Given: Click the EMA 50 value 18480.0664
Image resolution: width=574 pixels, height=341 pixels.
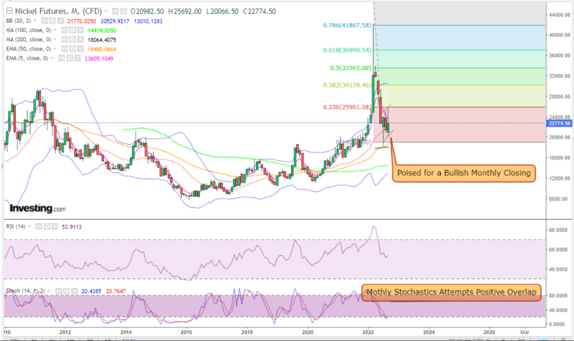Looking at the screenshot, I should pos(102,49).
